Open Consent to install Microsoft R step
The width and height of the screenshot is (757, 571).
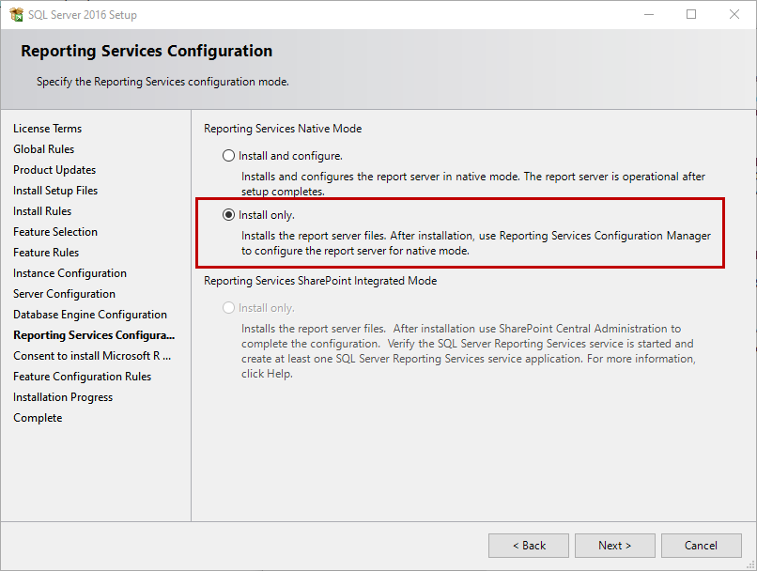(x=92, y=356)
